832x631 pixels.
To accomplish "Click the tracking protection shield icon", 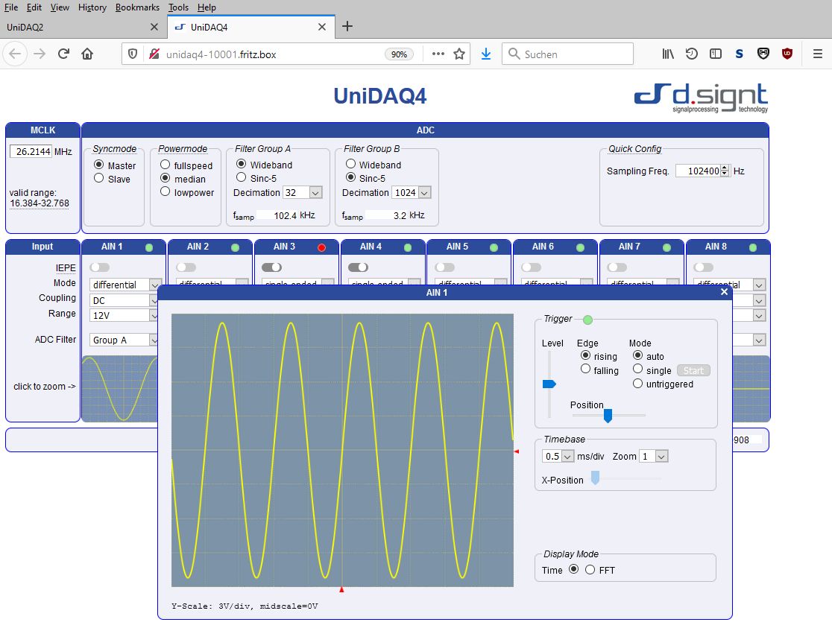I will coord(133,54).
